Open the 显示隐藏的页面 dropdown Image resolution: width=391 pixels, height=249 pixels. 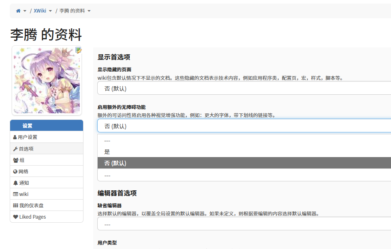[x=243, y=88]
